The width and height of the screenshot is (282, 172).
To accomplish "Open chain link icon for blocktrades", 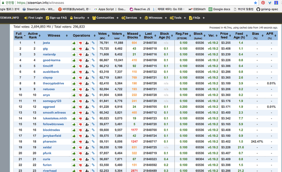I will coord(93,130).
